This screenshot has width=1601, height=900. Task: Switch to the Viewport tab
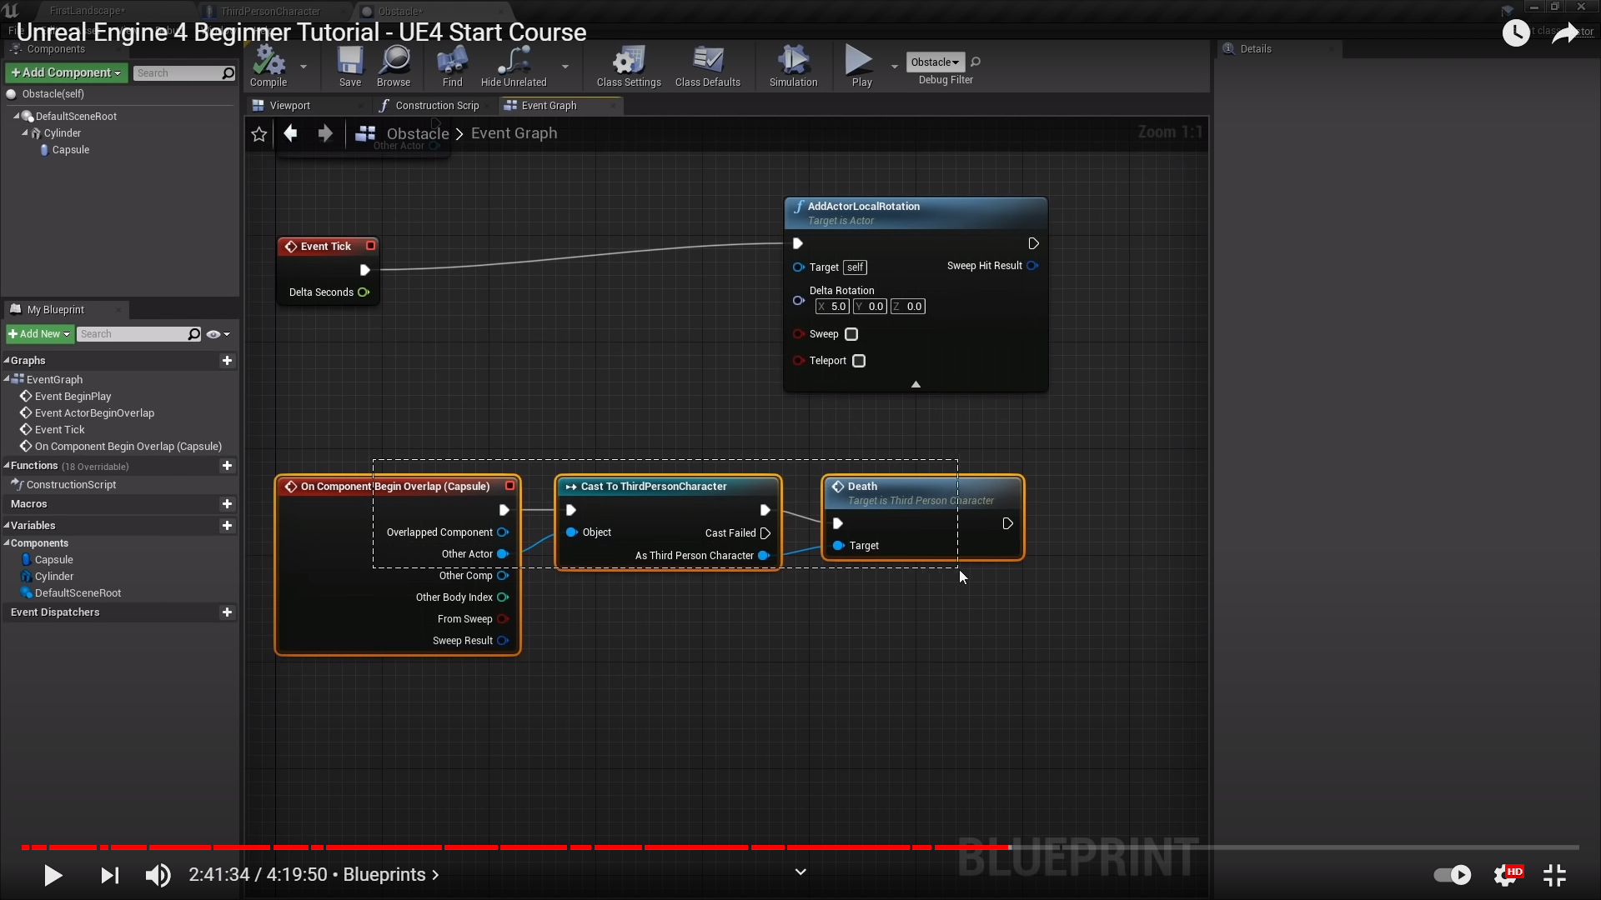pyautogui.click(x=289, y=106)
